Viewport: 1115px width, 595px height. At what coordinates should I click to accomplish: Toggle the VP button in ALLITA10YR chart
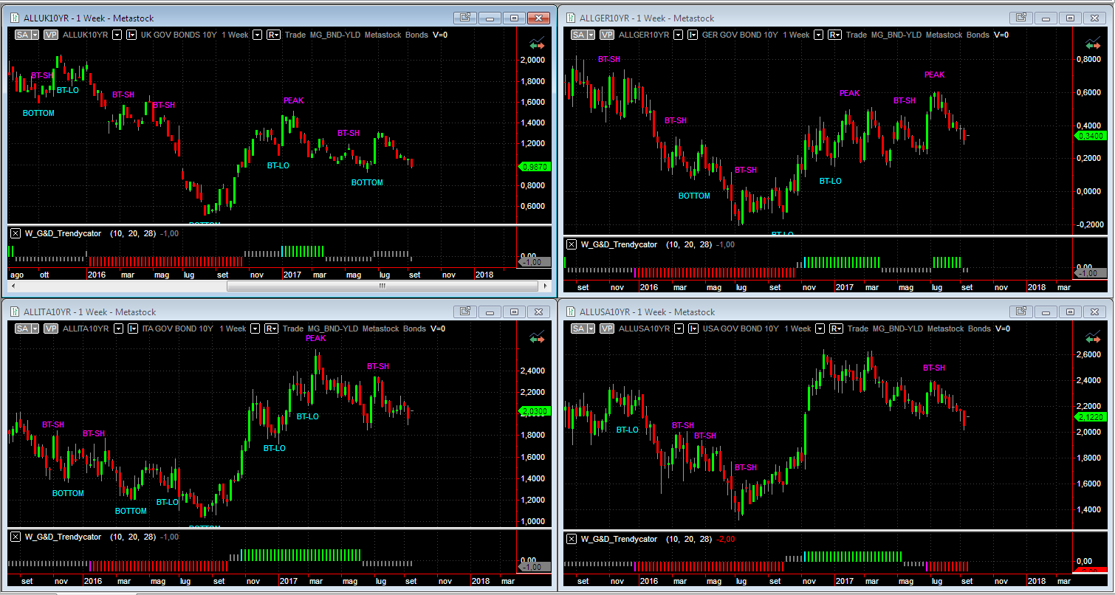click(50, 329)
